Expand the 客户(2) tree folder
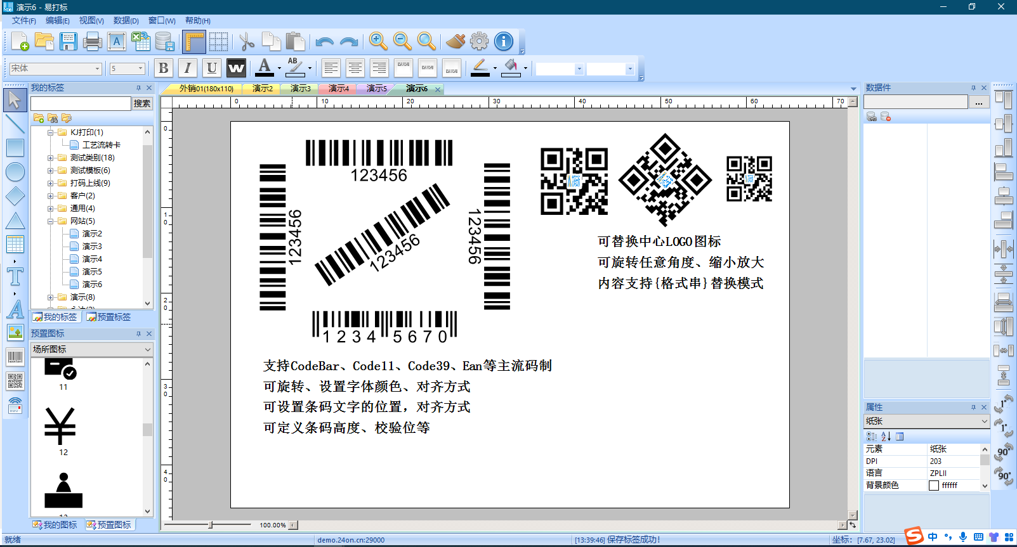Viewport: 1017px width, 547px height. 51,196
